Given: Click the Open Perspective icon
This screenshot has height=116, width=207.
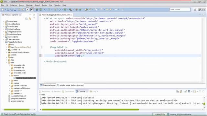Looking at the screenshot, I should coord(195,10).
